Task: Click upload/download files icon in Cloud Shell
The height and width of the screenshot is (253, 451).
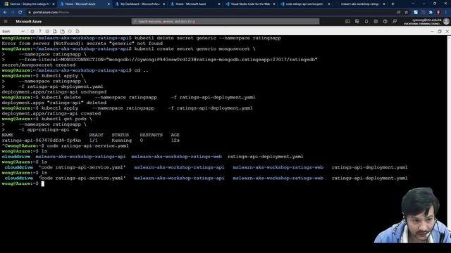Action: point(55,31)
